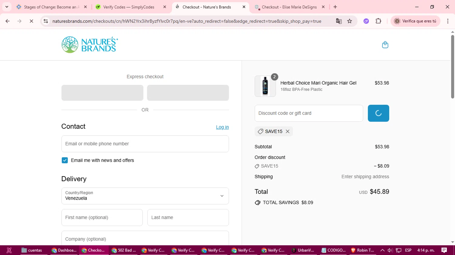
Task: Click the Apply discount button
Action: click(x=378, y=113)
